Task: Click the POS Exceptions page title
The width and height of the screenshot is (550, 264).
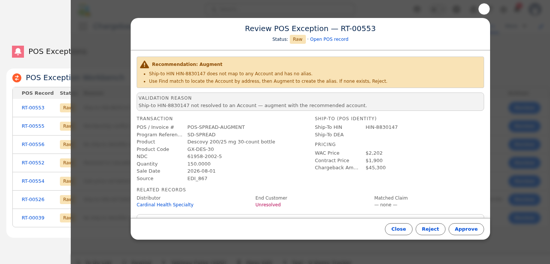Action: point(57,52)
